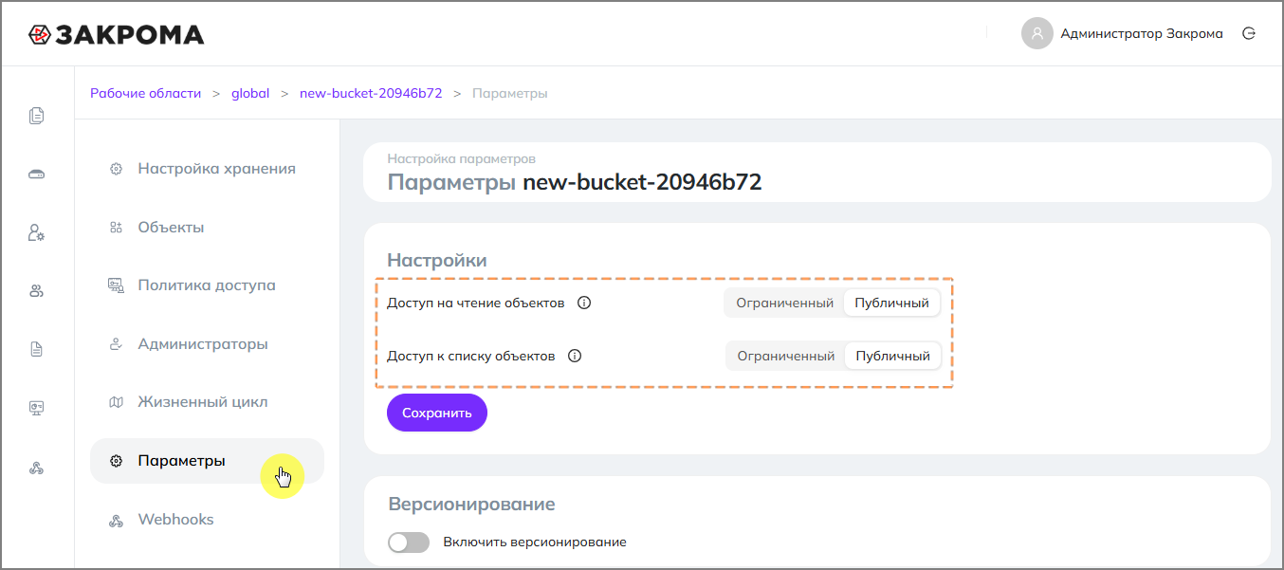
Task: Click the Закрома logo
Action: (x=116, y=34)
